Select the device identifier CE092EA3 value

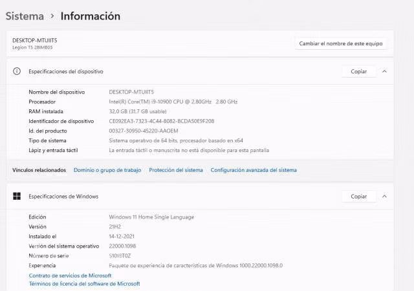[161, 121]
